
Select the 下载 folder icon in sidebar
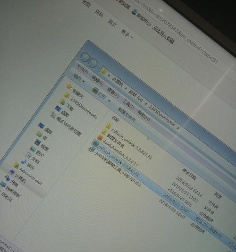(x=62, y=101)
